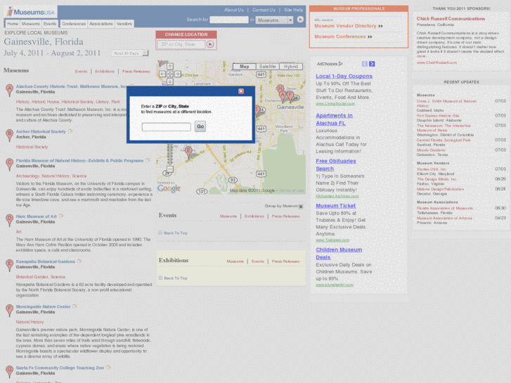Recenter map with the center pan button
Image resolution: width=511 pixels, height=383 pixels.
pos(170,74)
